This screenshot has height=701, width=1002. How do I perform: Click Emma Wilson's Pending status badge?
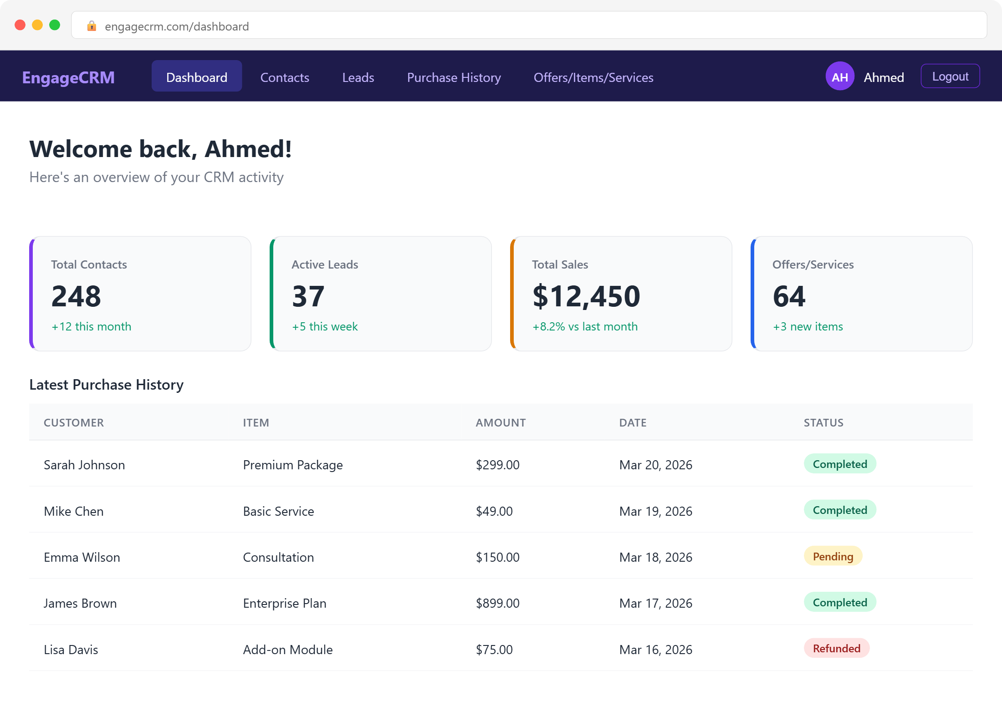[x=833, y=556]
